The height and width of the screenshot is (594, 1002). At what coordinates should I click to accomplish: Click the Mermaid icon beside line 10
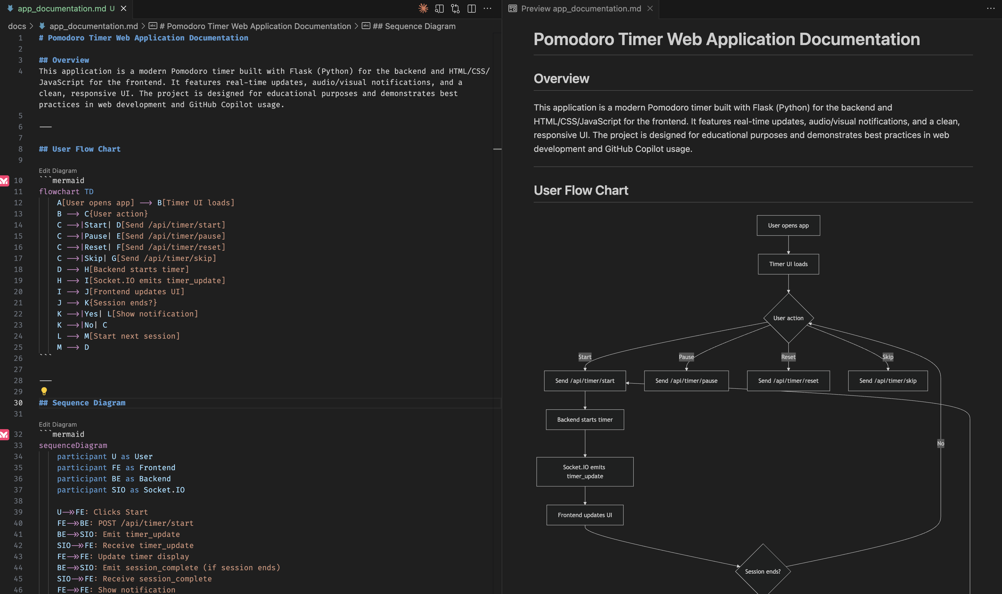(4, 181)
